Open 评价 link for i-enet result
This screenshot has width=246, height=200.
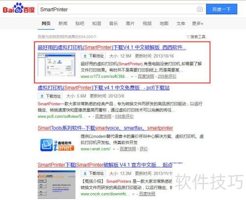tap(144, 149)
